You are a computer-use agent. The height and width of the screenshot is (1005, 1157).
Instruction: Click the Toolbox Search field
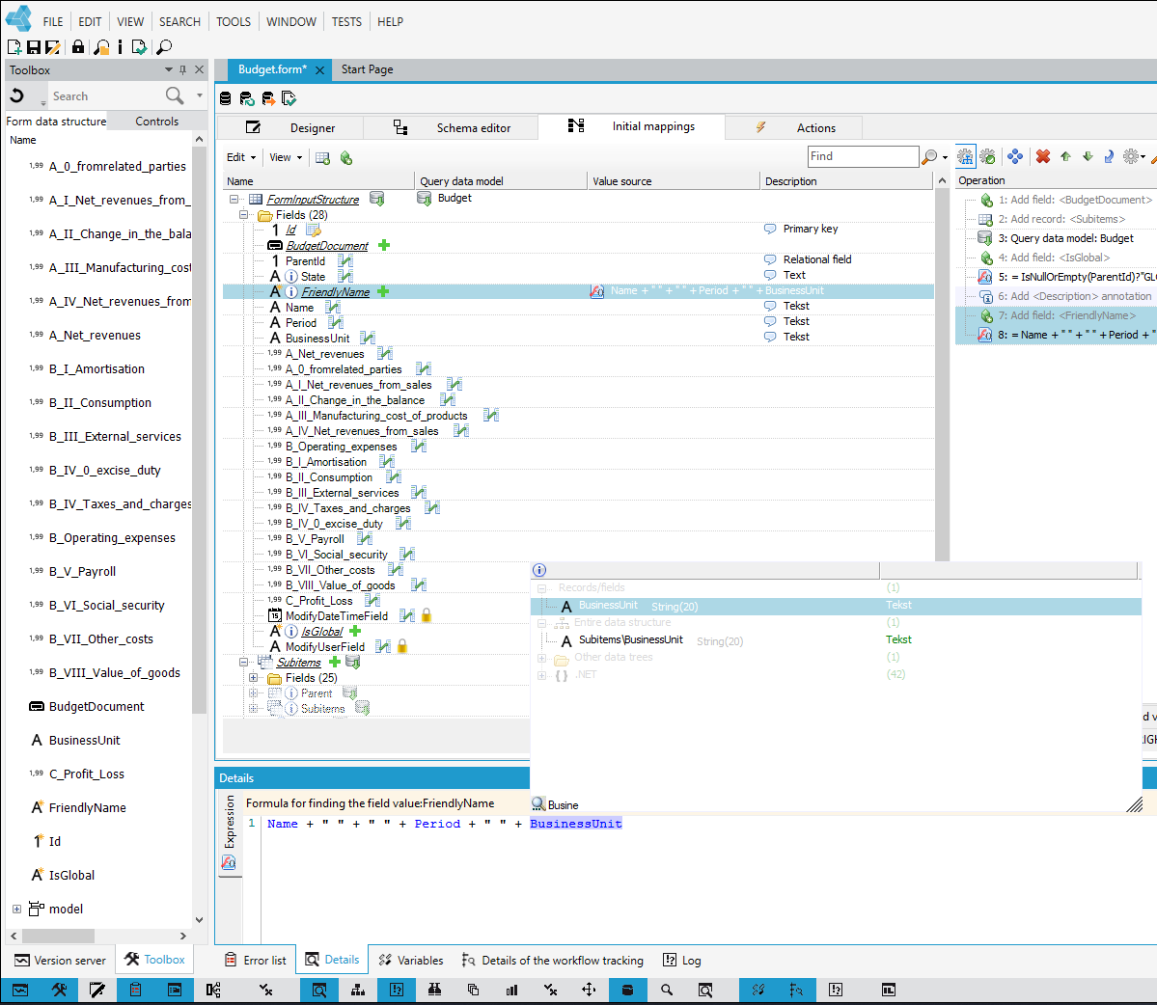[106, 95]
